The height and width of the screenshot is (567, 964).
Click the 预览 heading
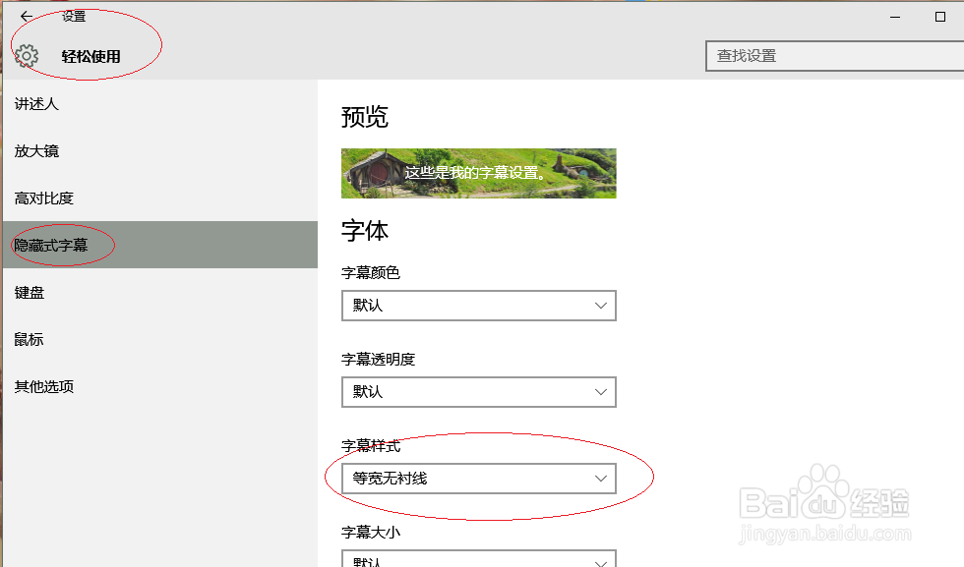pyautogui.click(x=365, y=117)
